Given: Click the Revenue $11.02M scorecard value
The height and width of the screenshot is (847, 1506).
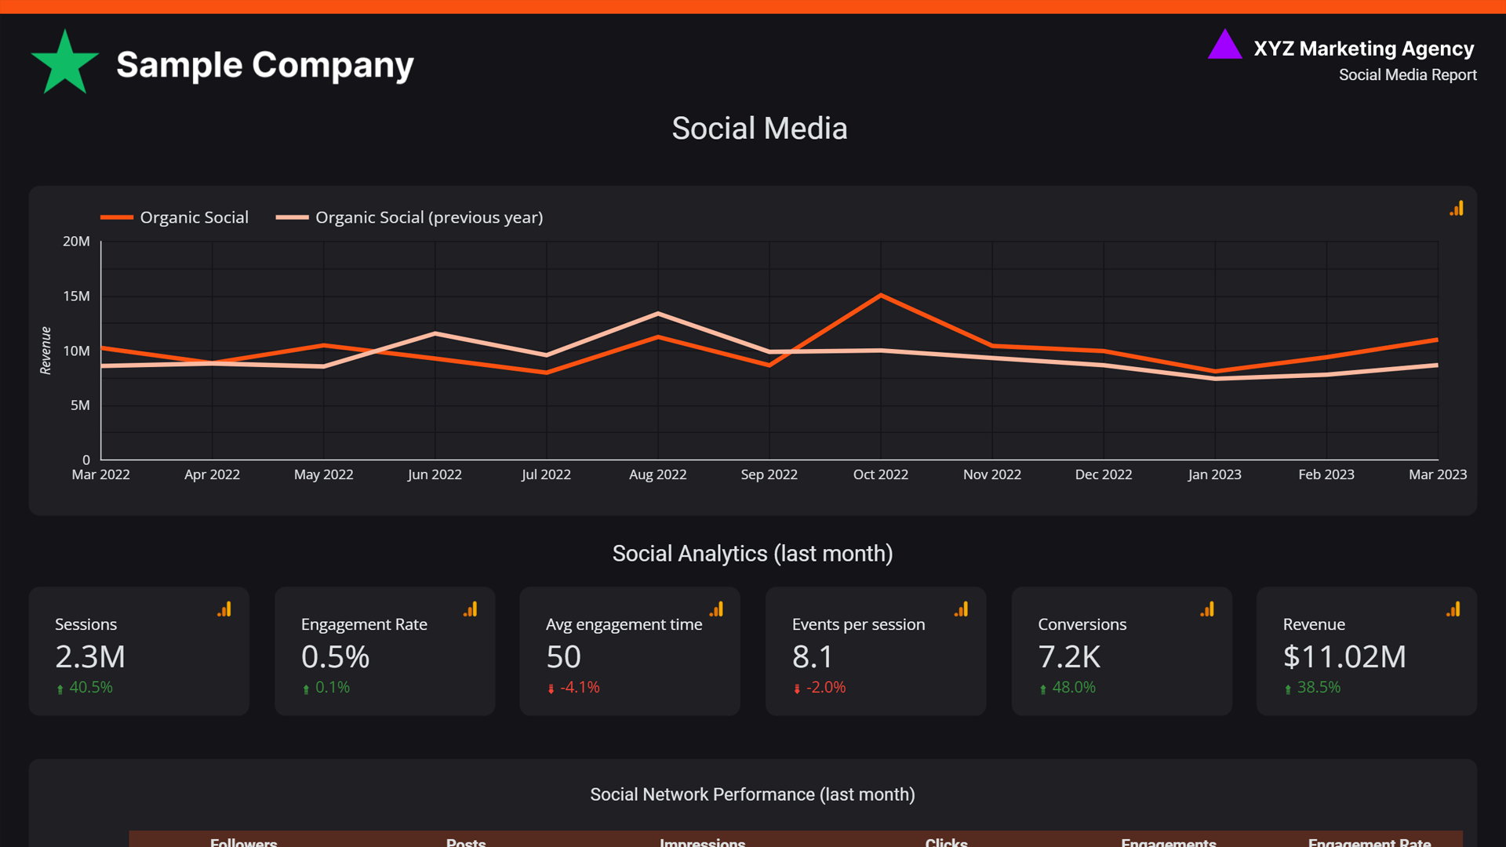Looking at the screenshot, I should tap(1344, 656).
